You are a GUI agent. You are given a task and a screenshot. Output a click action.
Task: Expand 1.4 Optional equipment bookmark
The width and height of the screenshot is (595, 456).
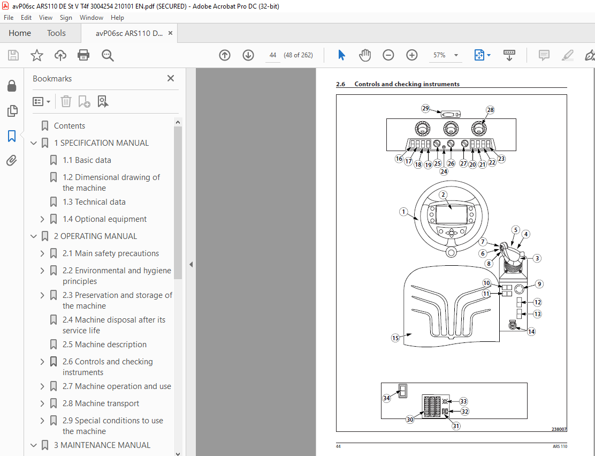pyautogui.click(x=42, y=219)
